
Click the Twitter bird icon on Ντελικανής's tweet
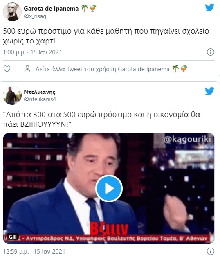coord(209,91)
